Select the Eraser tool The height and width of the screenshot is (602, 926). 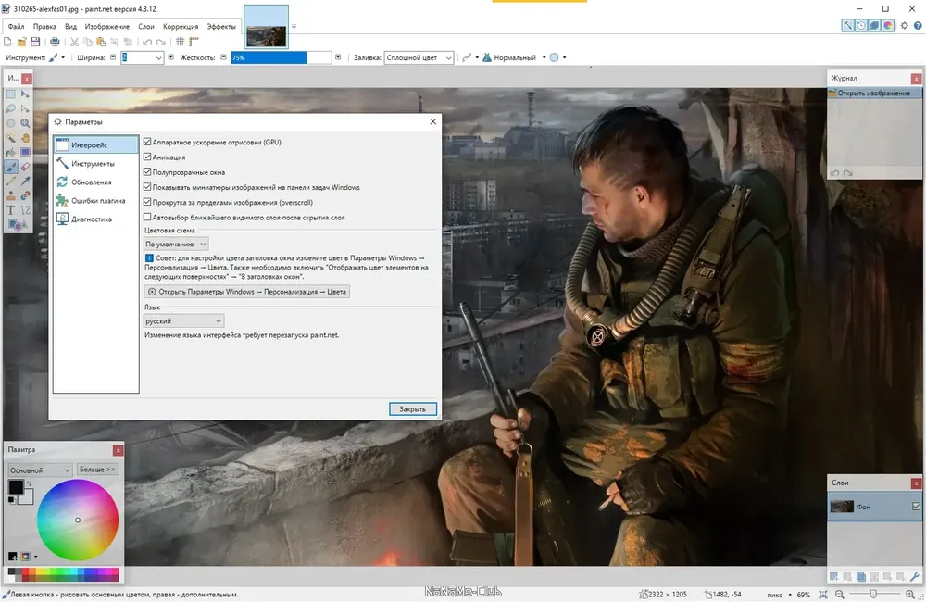coord(25,167)
